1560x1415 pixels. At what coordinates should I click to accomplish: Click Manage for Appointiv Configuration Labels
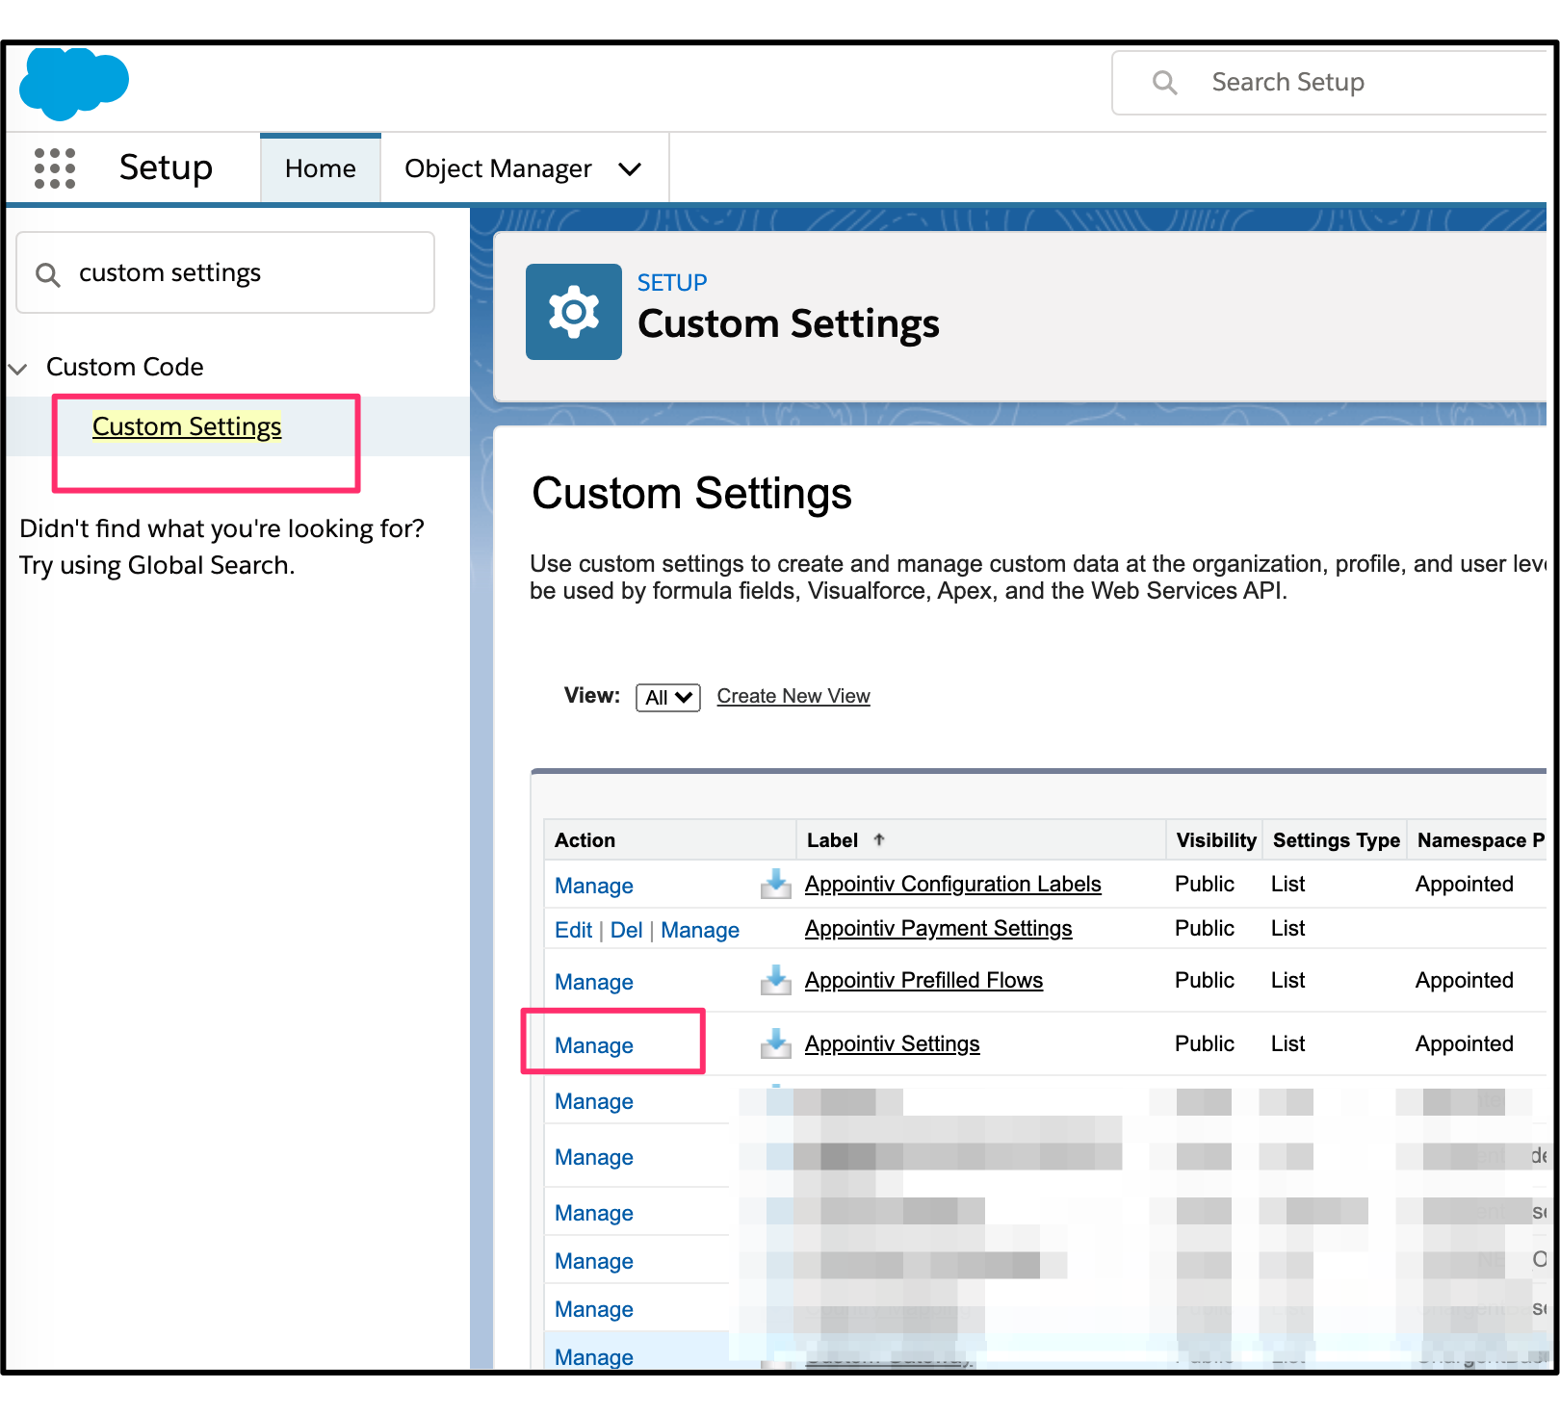(594, 886)
